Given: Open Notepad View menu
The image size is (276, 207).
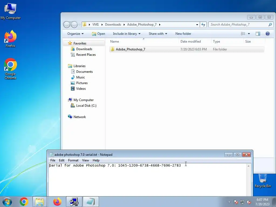Looking at the screenshot, I should tap(85, 160).
